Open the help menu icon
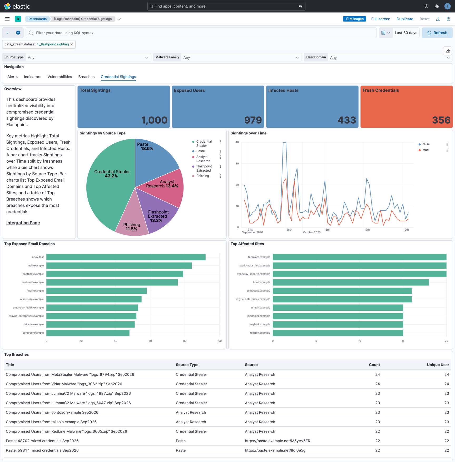Viewport: 455px width, 462px height. pyautogui.click(x=426, y=6)
